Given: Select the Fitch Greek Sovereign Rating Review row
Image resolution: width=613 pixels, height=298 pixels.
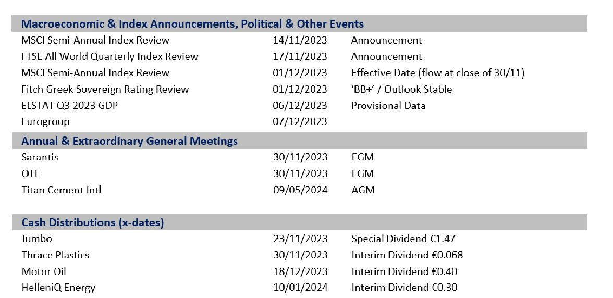Looking at the screenshot, I should point(105,89).
